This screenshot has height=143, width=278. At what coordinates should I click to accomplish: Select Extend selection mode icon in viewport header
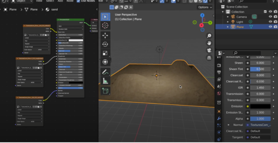(116, 7)
